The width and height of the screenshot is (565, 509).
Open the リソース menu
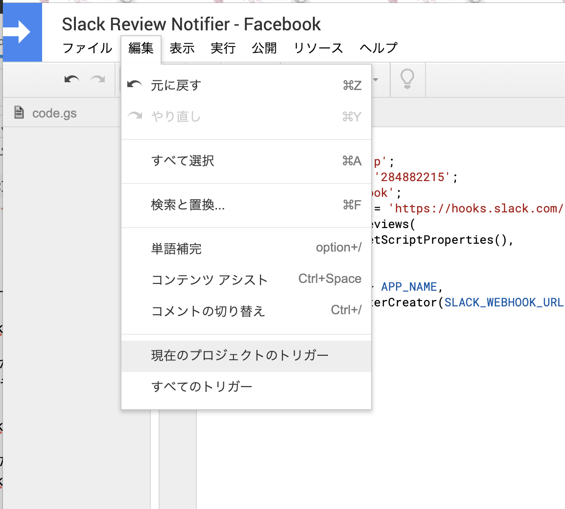(318, 48)
